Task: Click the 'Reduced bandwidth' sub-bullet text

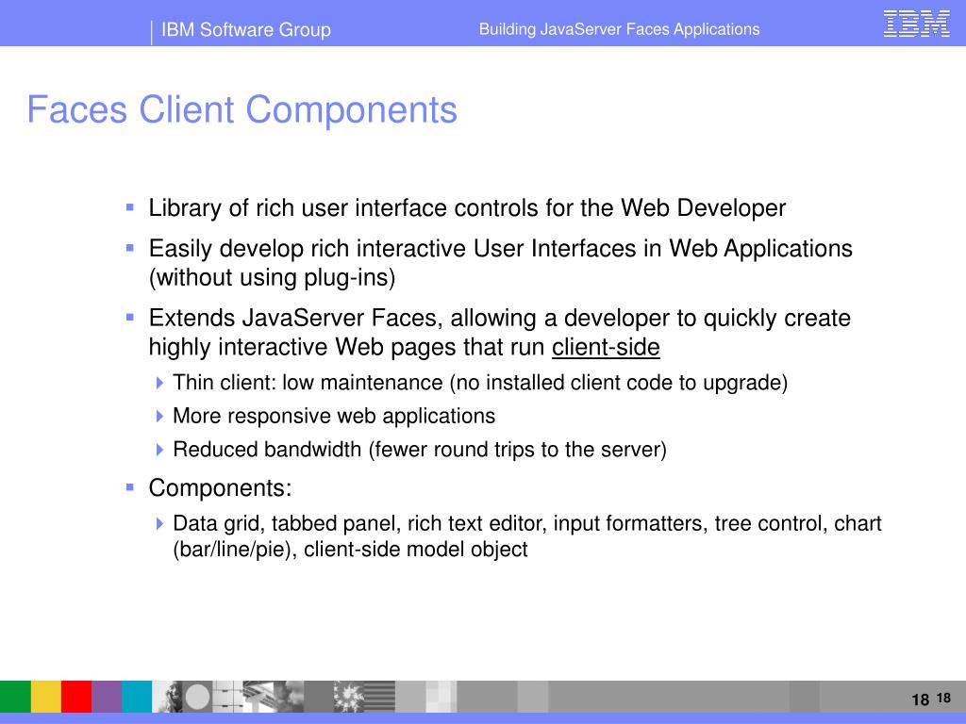Action: pyautogui.click(x=420, y=450)
